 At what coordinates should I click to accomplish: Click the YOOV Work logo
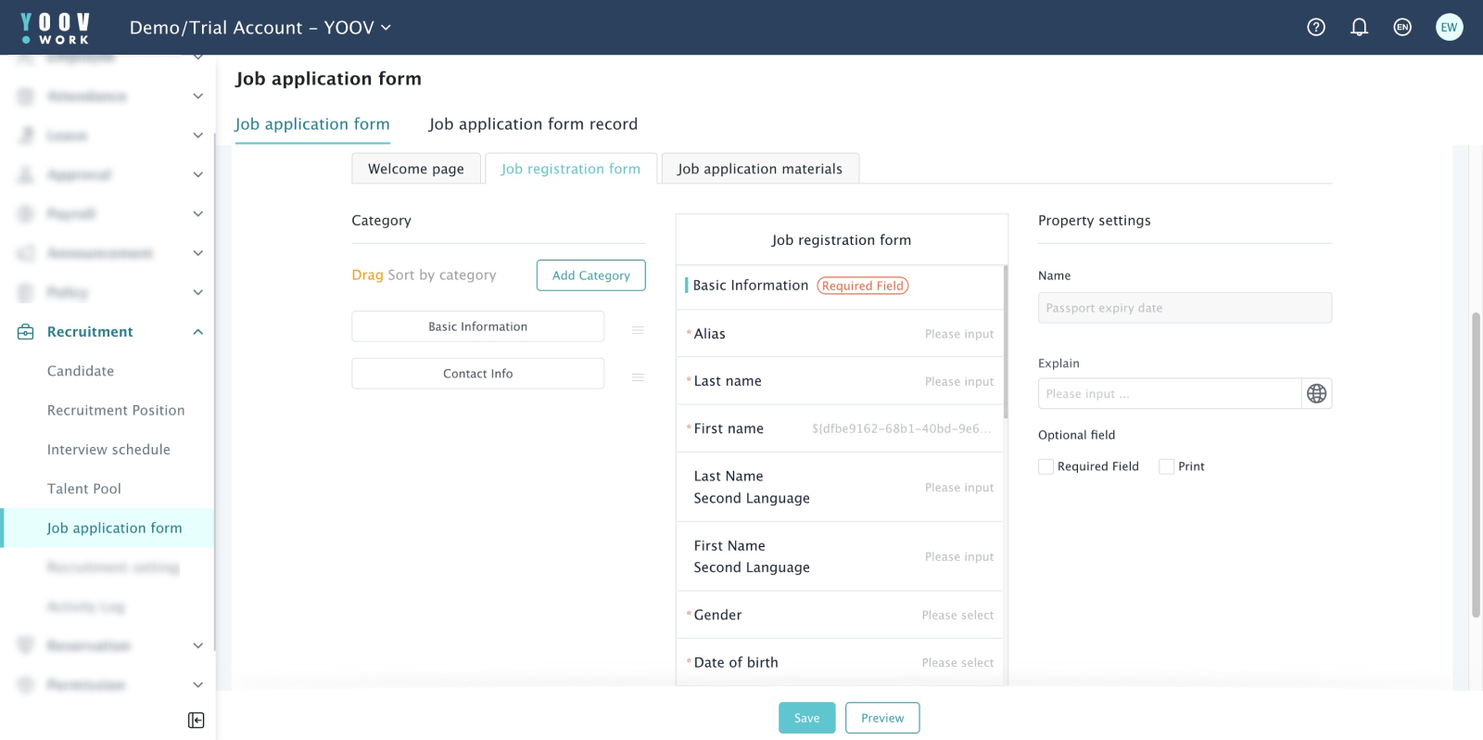tap(56, 28)
